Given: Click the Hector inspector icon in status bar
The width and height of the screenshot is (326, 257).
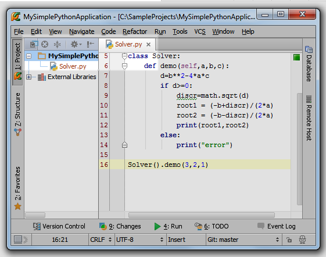Looking at the screenshot, I should [303, 240].
